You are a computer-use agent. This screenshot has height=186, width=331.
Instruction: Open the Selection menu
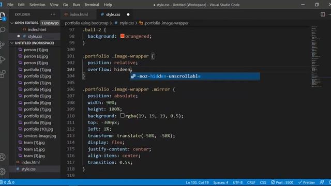coord(37,5)
